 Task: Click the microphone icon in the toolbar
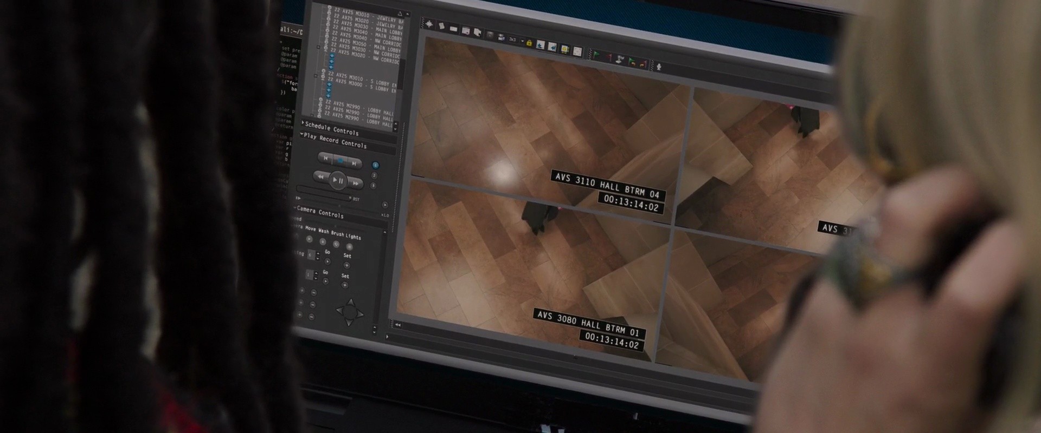tap(659, 67)
